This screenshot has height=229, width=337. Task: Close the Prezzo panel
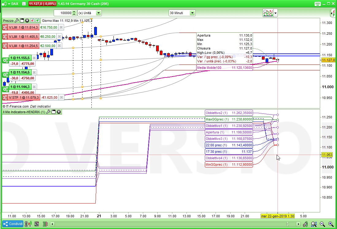click(x=27, y=21)
